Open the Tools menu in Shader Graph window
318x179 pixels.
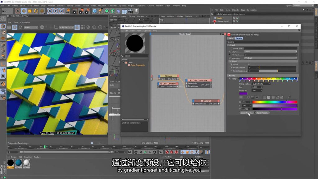tap(139, 31)
